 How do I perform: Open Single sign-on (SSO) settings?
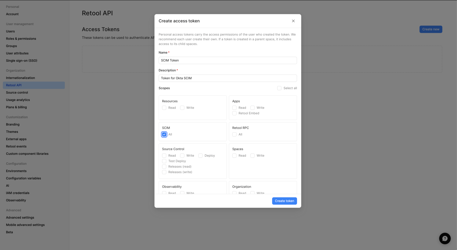pyautogui.click(x=21, y=61)
